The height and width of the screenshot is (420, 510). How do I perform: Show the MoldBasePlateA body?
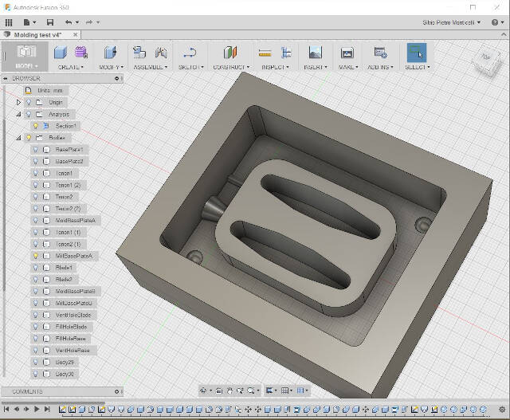point(36,220)
